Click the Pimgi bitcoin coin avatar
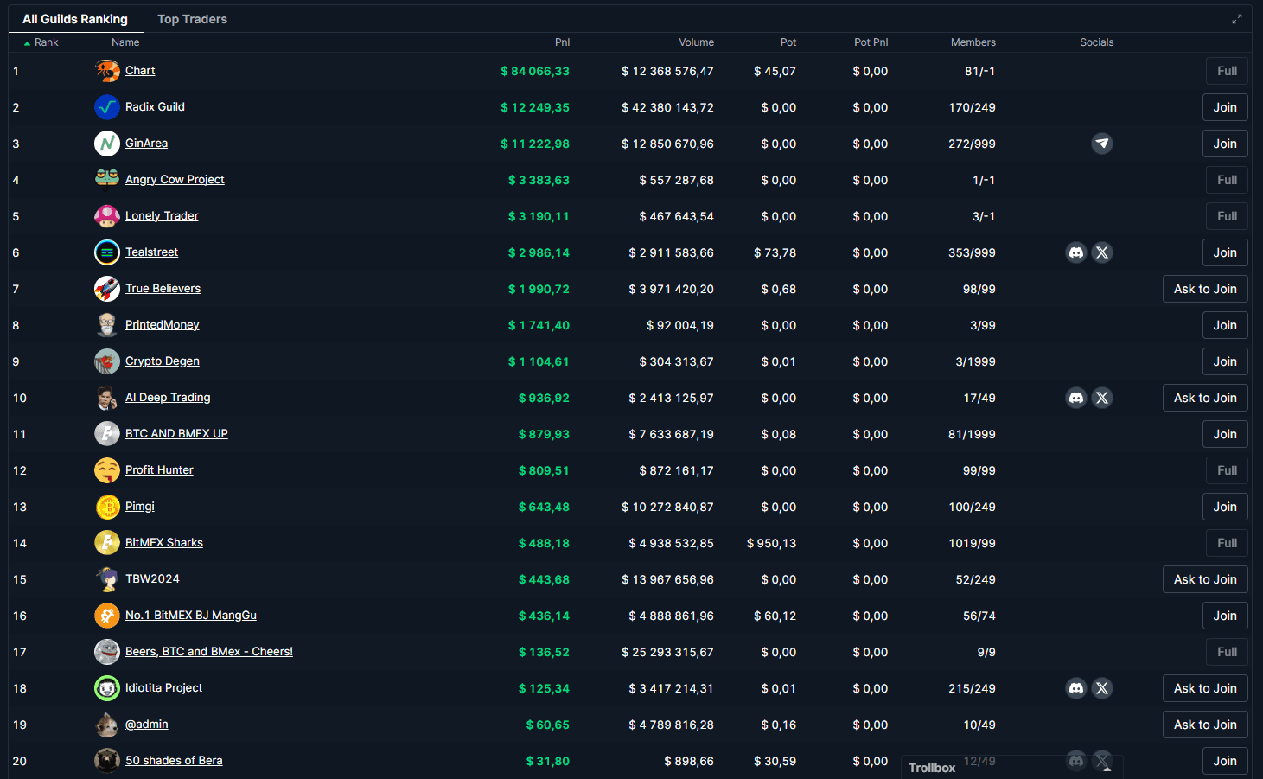The width and height of the screenshot is (1263, 779). pyautogui.click(x=107, y=507)
